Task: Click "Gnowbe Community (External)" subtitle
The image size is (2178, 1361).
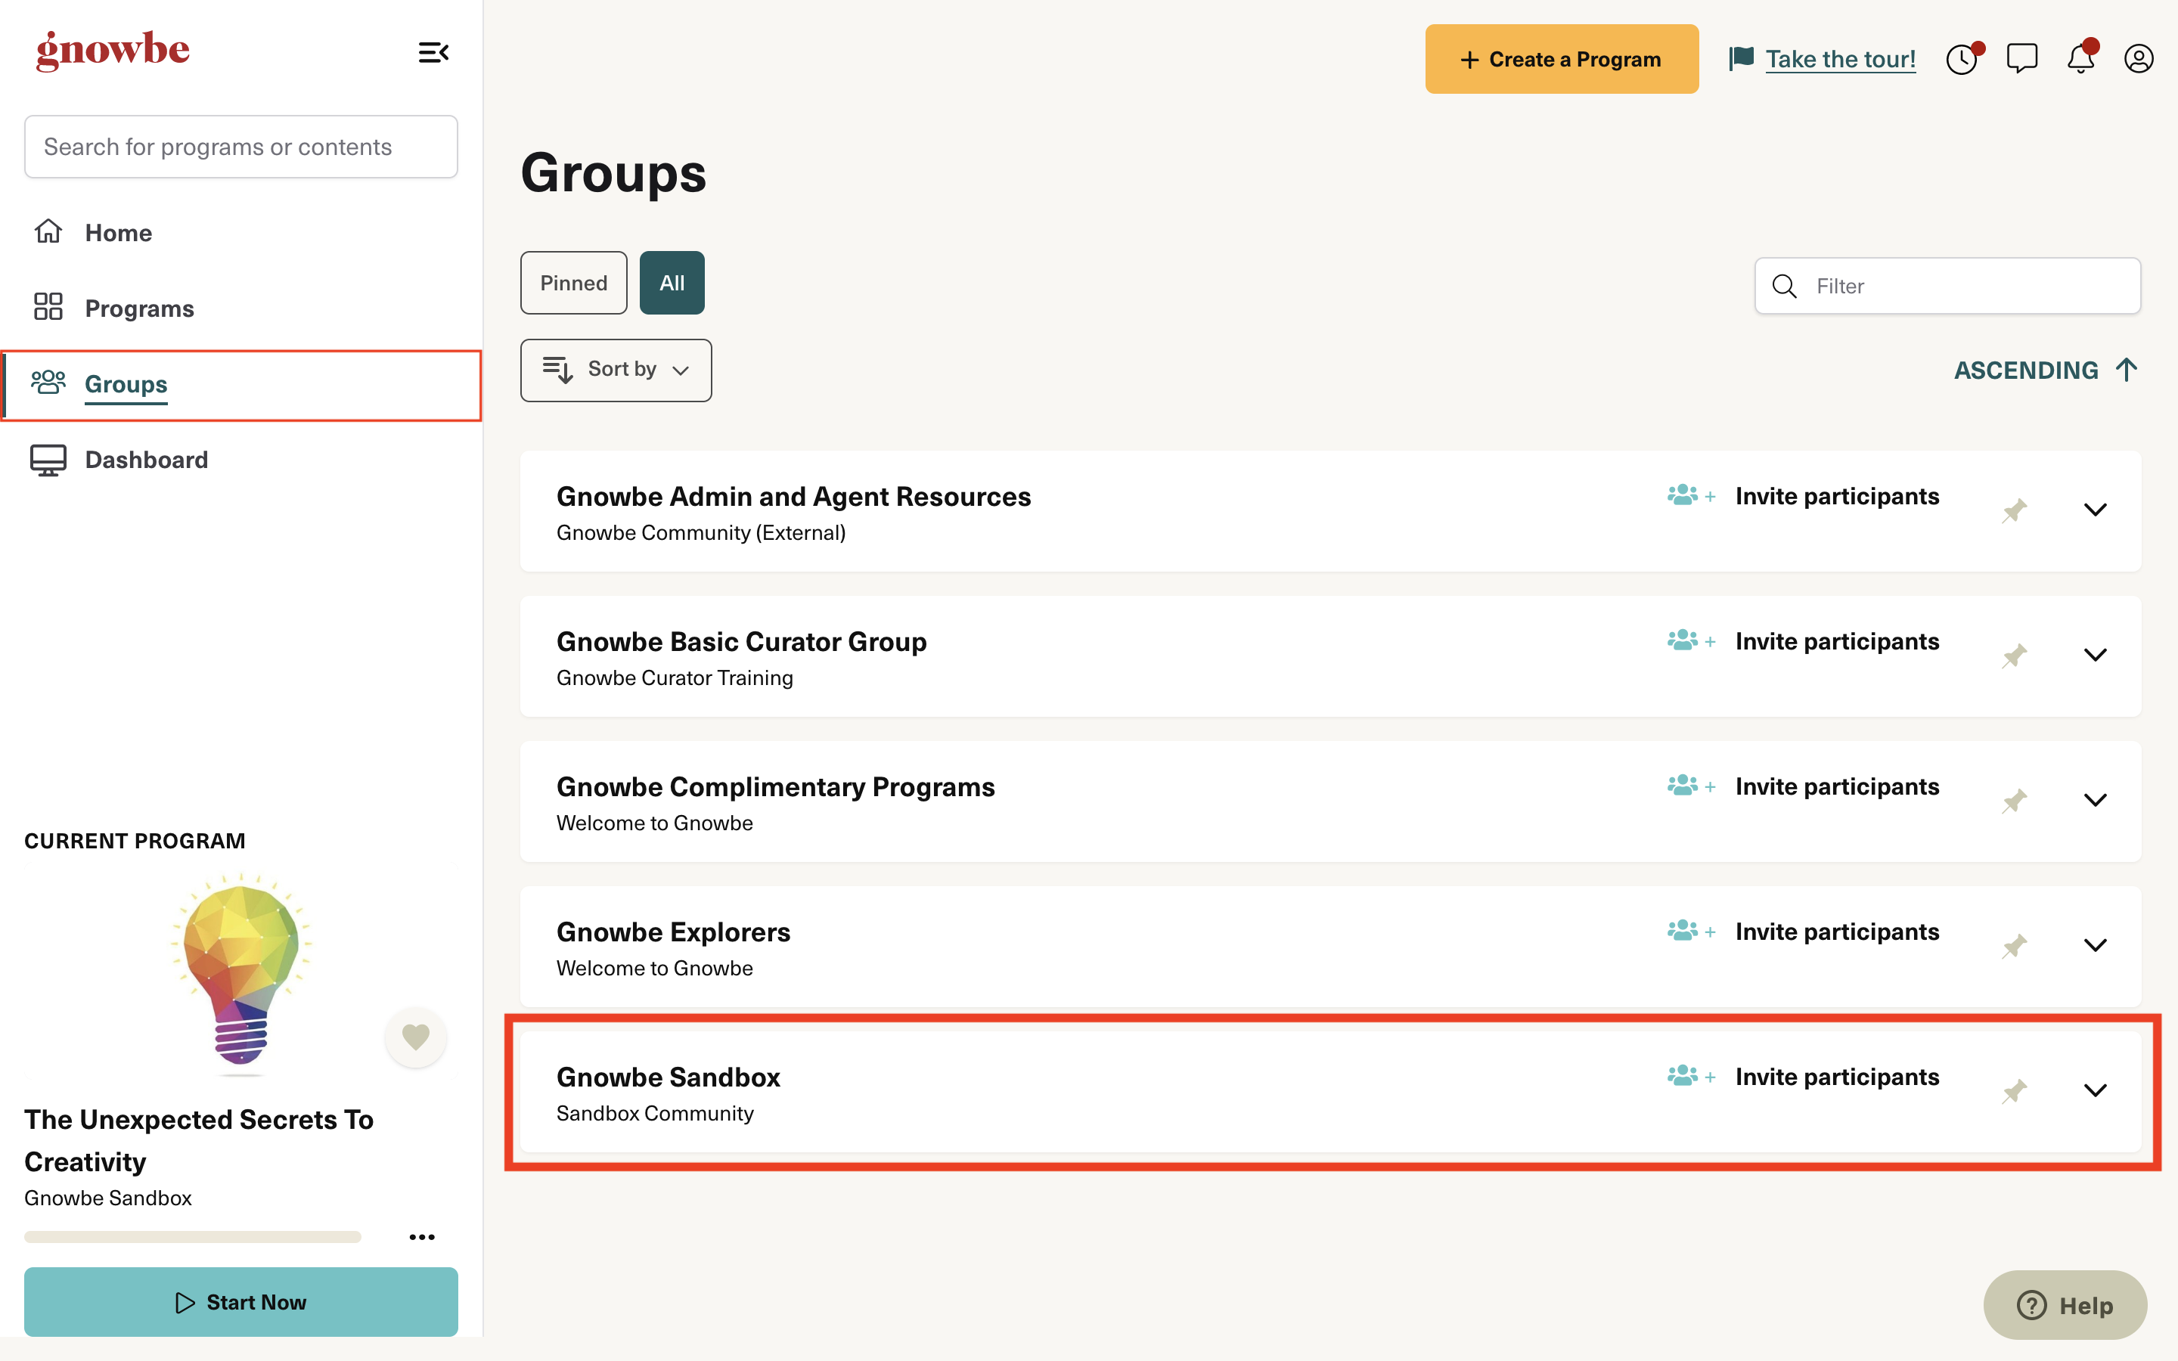Action: point(700,533)
